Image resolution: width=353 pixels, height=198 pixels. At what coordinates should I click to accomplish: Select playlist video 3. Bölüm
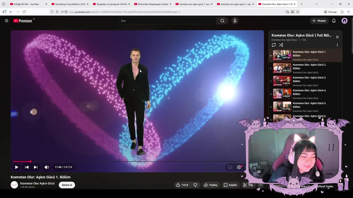[306, 81]
